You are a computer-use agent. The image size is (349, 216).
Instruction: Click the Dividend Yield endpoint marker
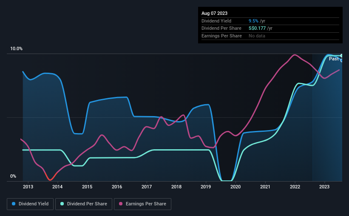(x=341, y=60)
